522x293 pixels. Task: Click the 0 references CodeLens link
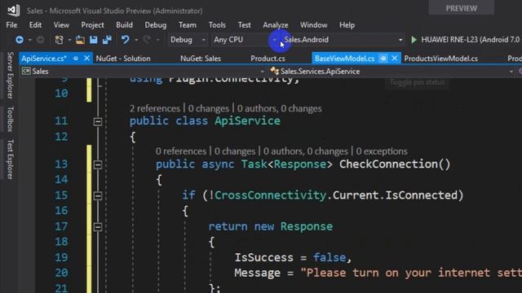[181, 151]
